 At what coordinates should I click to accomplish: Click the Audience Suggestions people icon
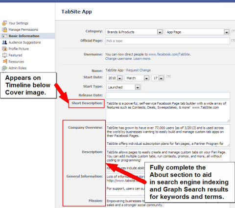point(4,43)
